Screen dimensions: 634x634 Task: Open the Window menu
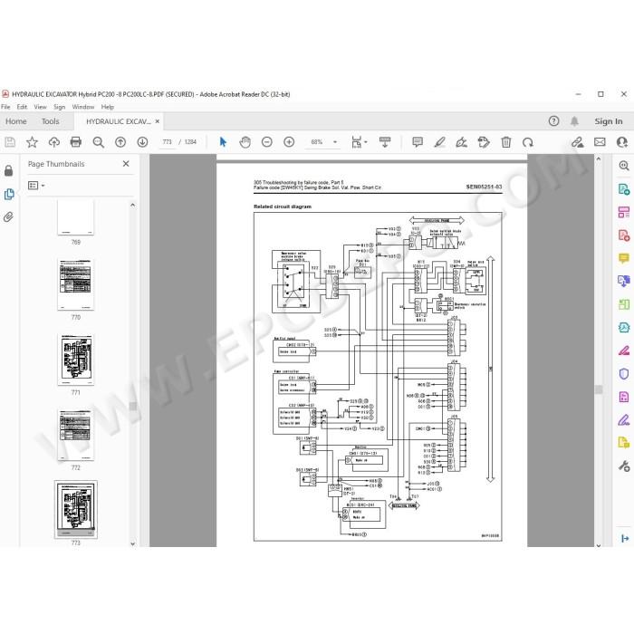point(83,107)
